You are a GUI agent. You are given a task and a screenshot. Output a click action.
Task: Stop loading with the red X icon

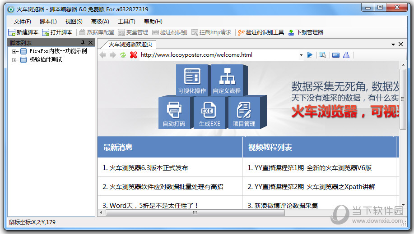click(133, 55)
